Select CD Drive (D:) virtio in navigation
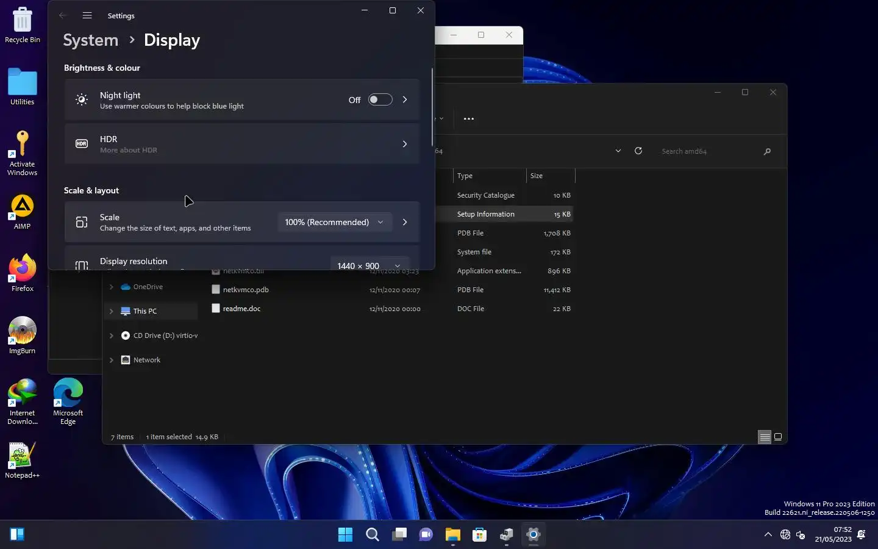 point(165,335)
